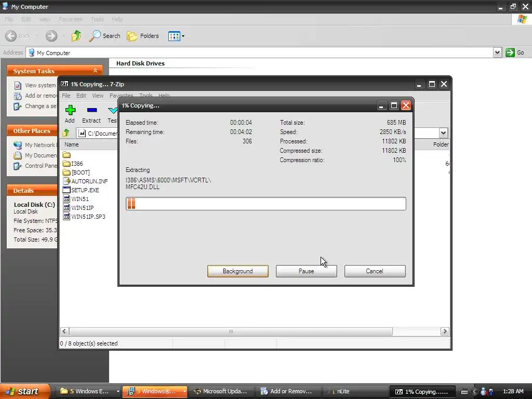Click the Go button next to address bar
The height and width of the screenshot is (399, 532).
[515, 52]
